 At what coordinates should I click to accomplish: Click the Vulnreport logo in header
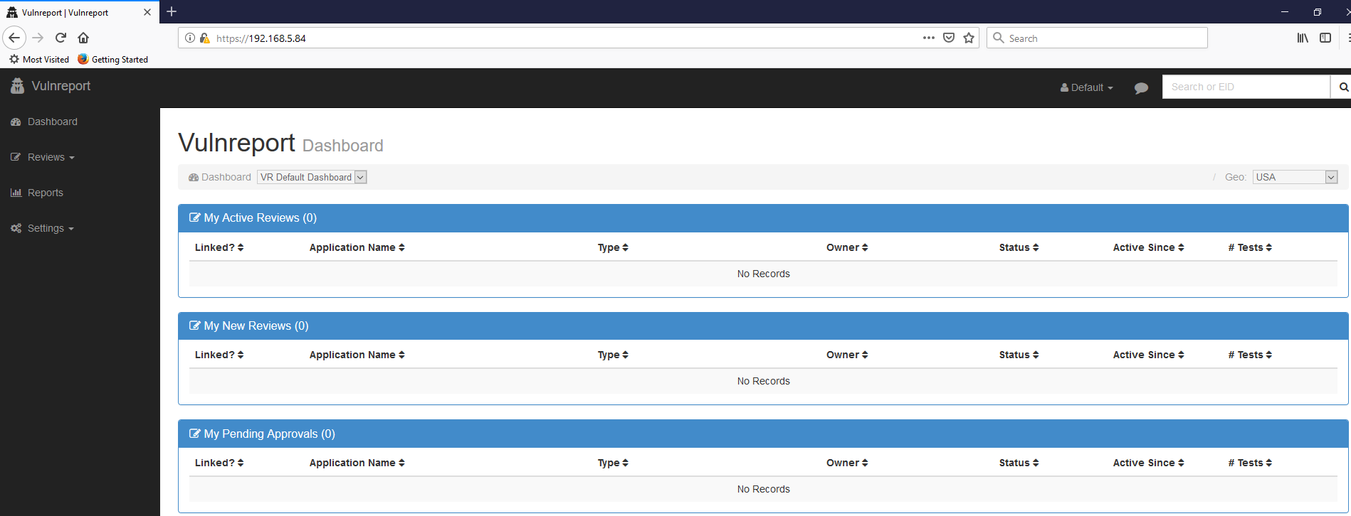[x=51, y=86]
